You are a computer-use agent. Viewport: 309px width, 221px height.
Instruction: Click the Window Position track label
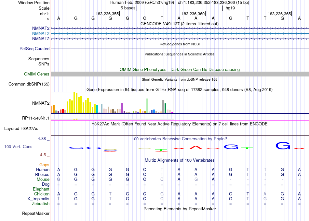(x=34, y=3)
